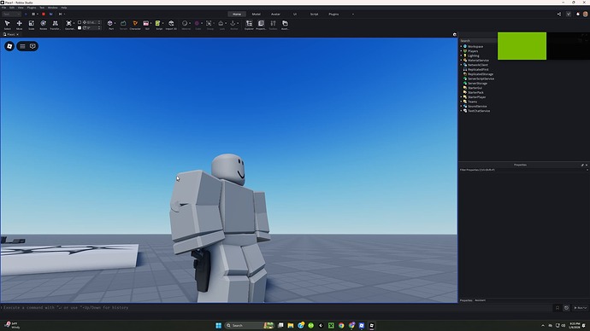This screenshot has height=331, width=590.
Task: Open the test mode dropdown
Action: click(x=11, y=14)
